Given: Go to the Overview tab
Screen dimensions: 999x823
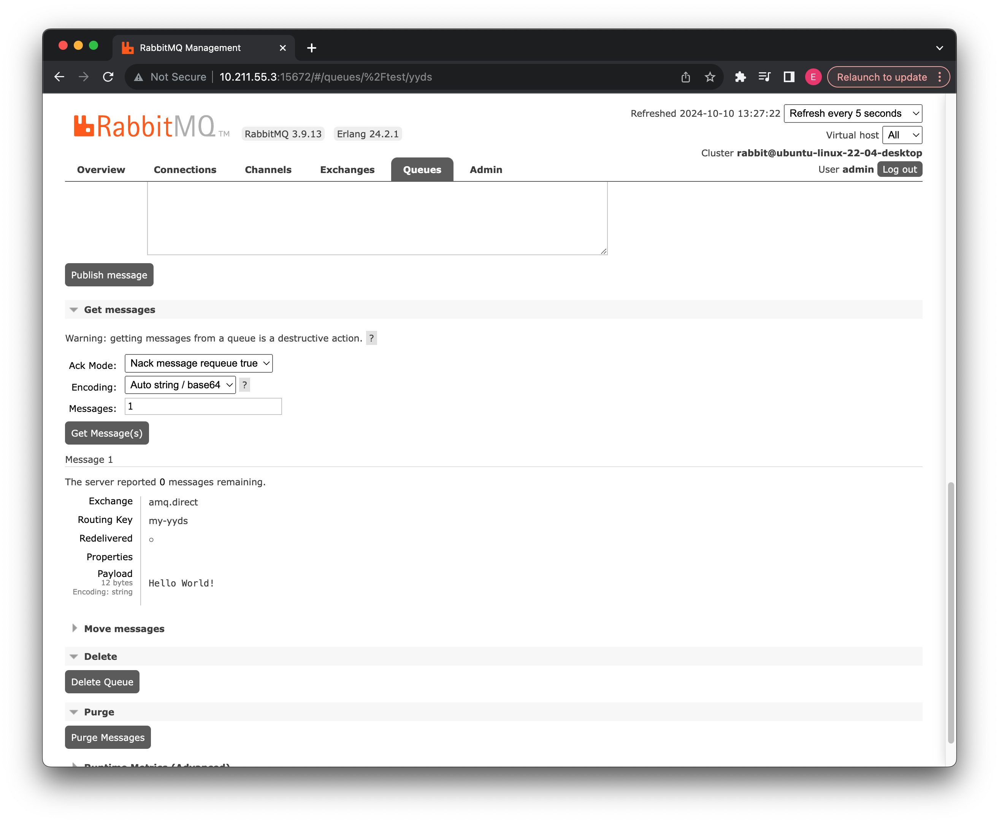Looking at the screenshot, I should (101, 170).
